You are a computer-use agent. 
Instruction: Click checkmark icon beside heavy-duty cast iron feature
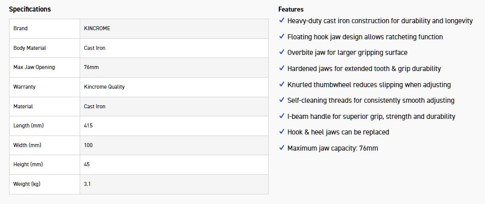[281, 21]
